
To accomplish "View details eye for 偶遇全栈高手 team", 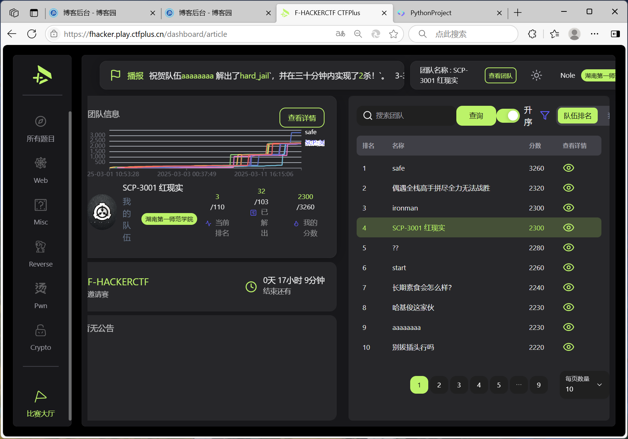I will click(x=569, y=188).
